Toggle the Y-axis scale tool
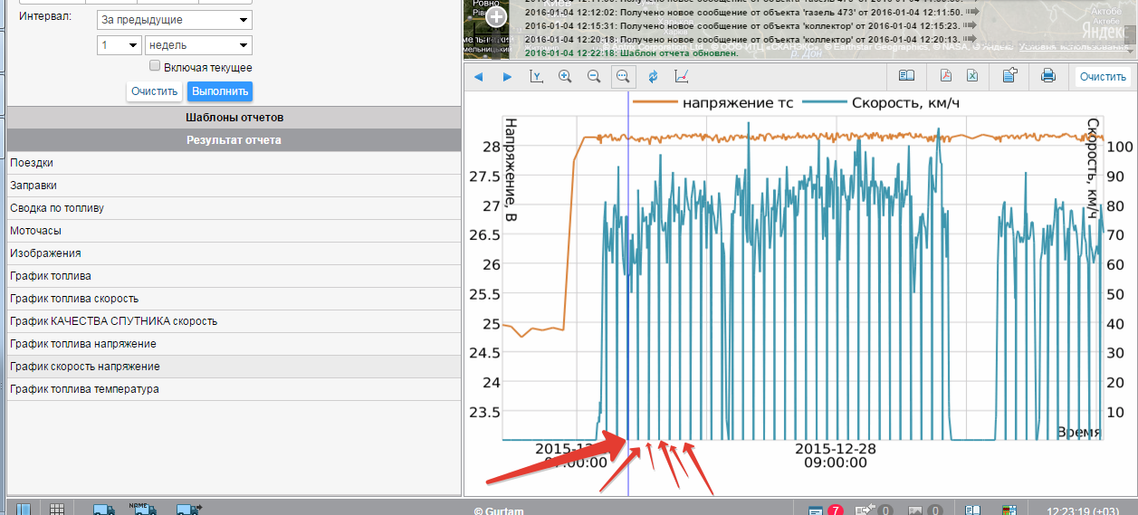The width and height of the screenshot is (1138, 515). click(x=536, y=77)
